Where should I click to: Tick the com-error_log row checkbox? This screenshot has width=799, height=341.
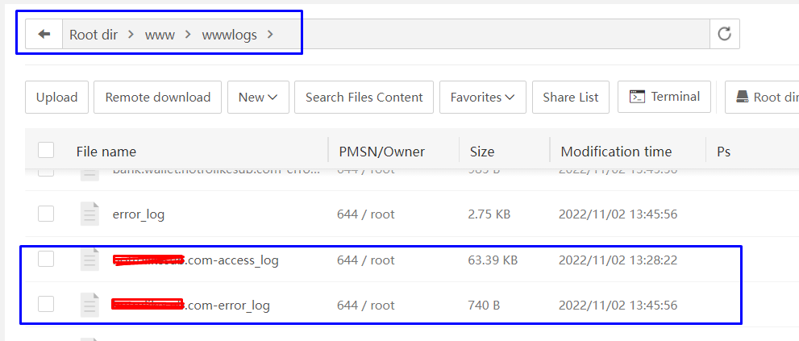(46, 304)
